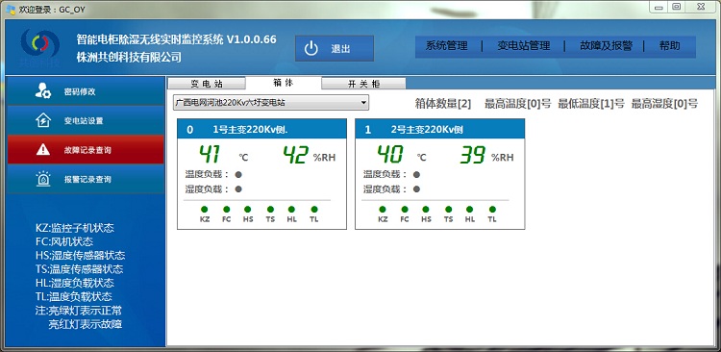
Task: Switch to the 变电站 tab
Action: coord(207,84)
